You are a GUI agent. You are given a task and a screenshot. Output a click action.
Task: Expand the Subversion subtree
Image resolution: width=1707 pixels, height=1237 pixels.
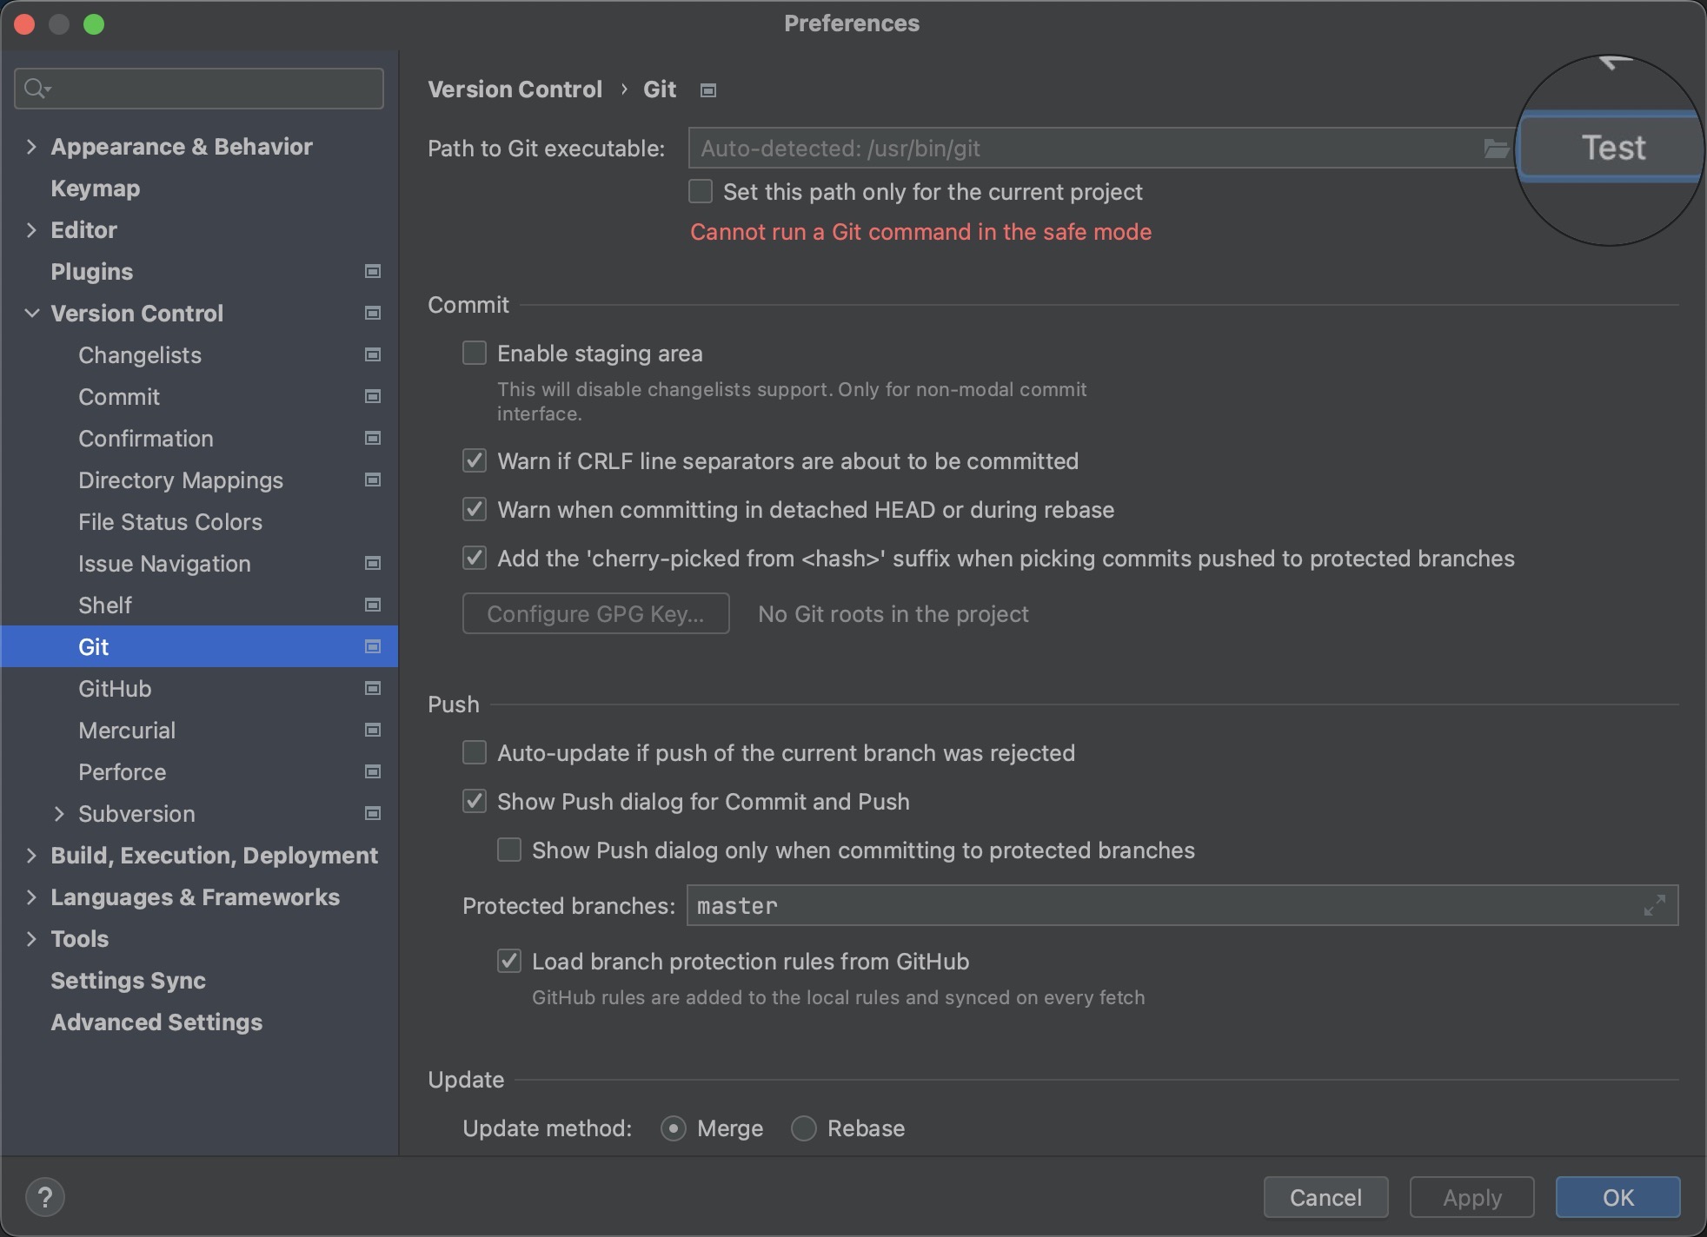pos(59,814)
